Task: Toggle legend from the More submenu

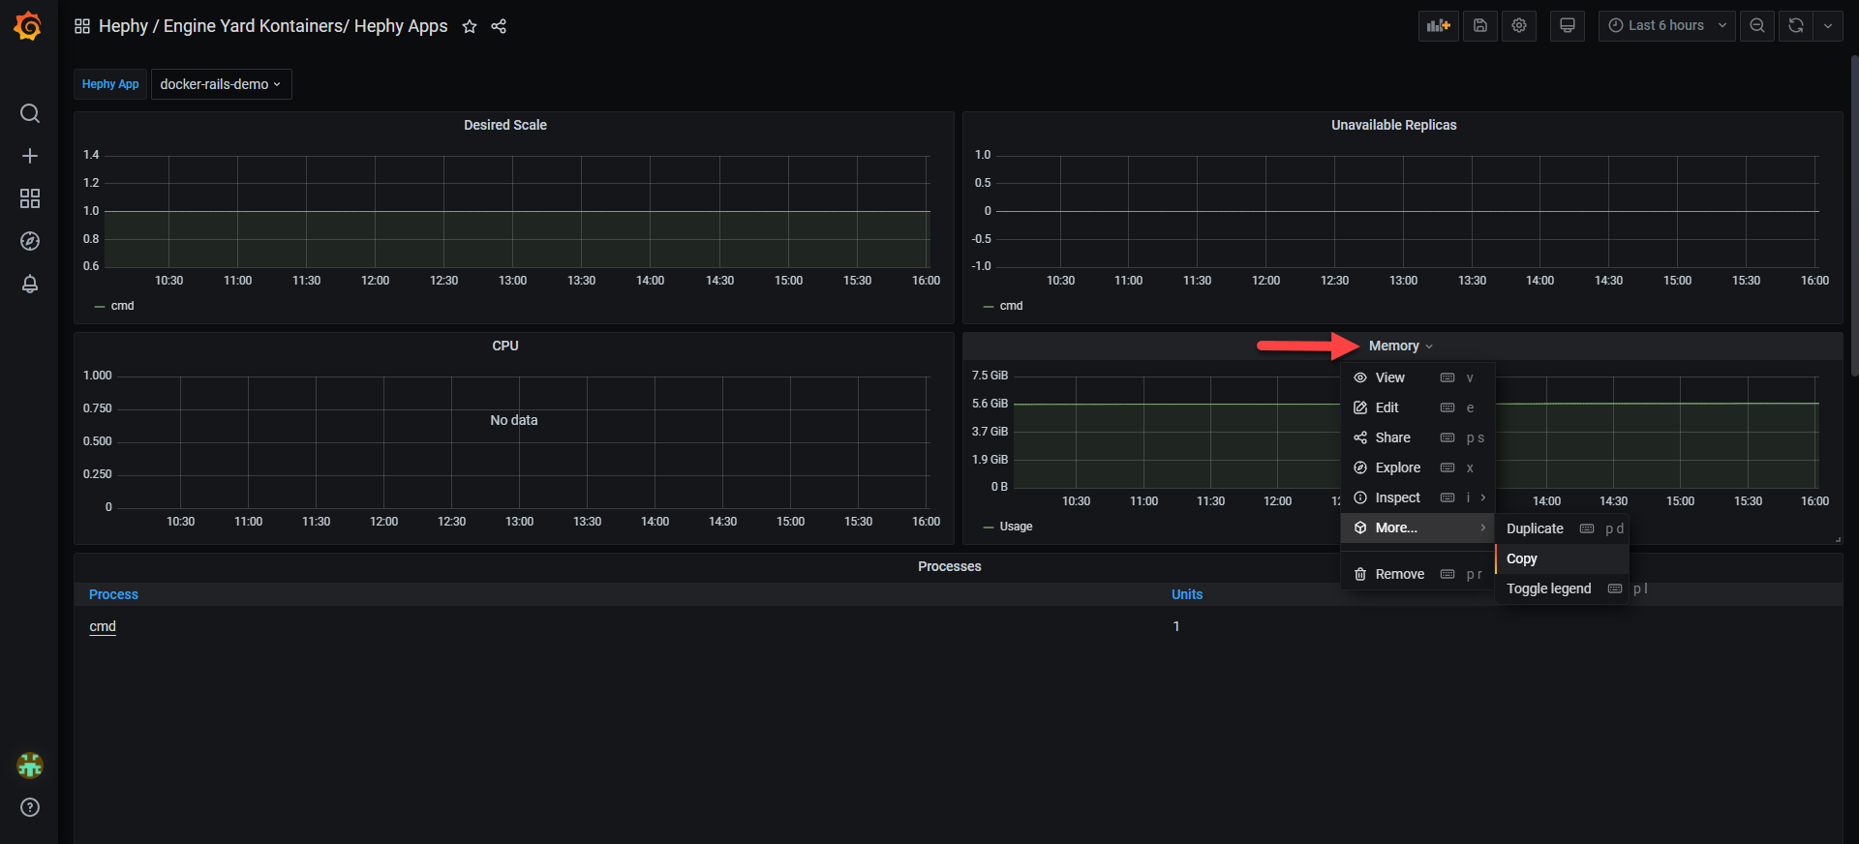Action: pos(1548,588)
